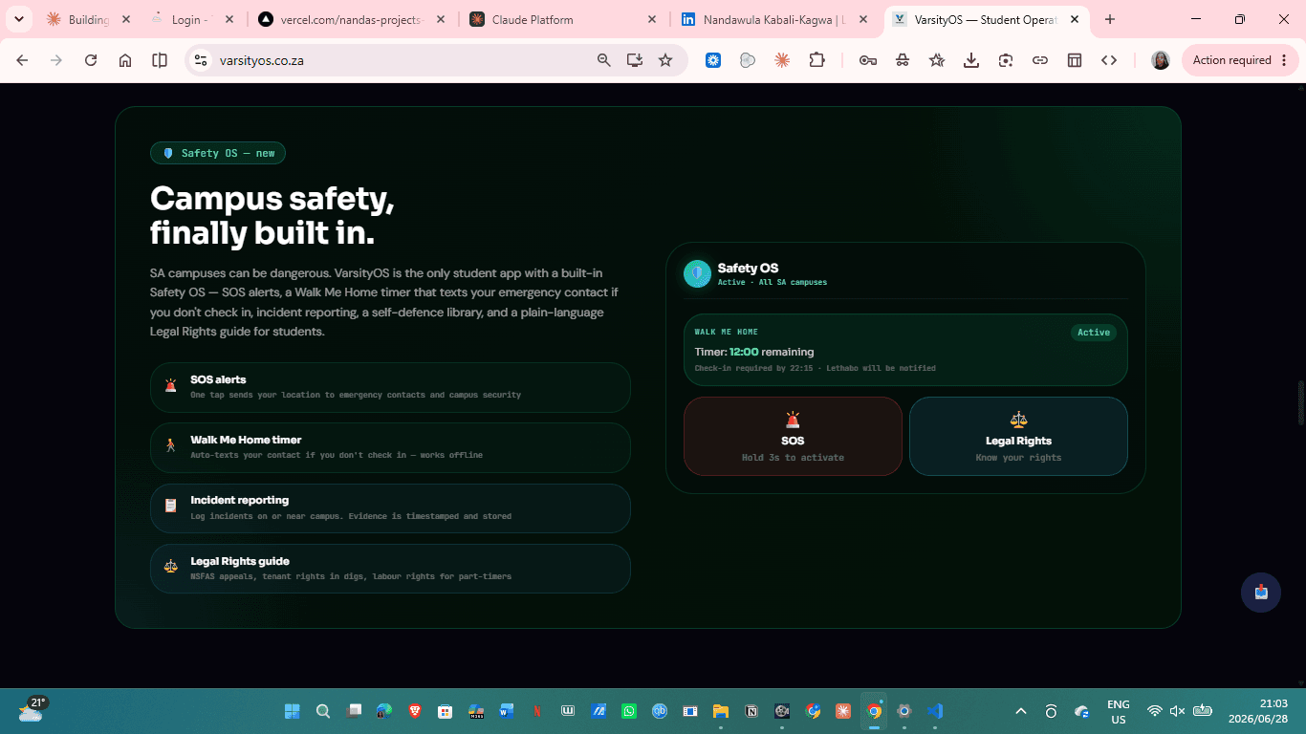Screen dimensions: 1306x734
Task: Open the incognito spy icon
Action: tap(903, 60)
